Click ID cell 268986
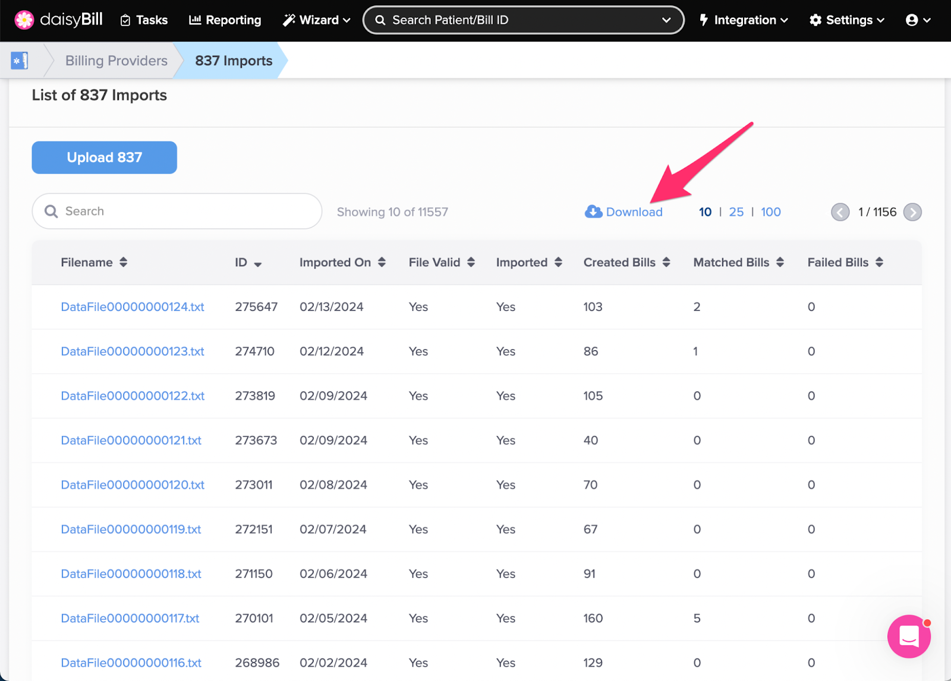This screenshot has width=951, height=681. (257, 663)
